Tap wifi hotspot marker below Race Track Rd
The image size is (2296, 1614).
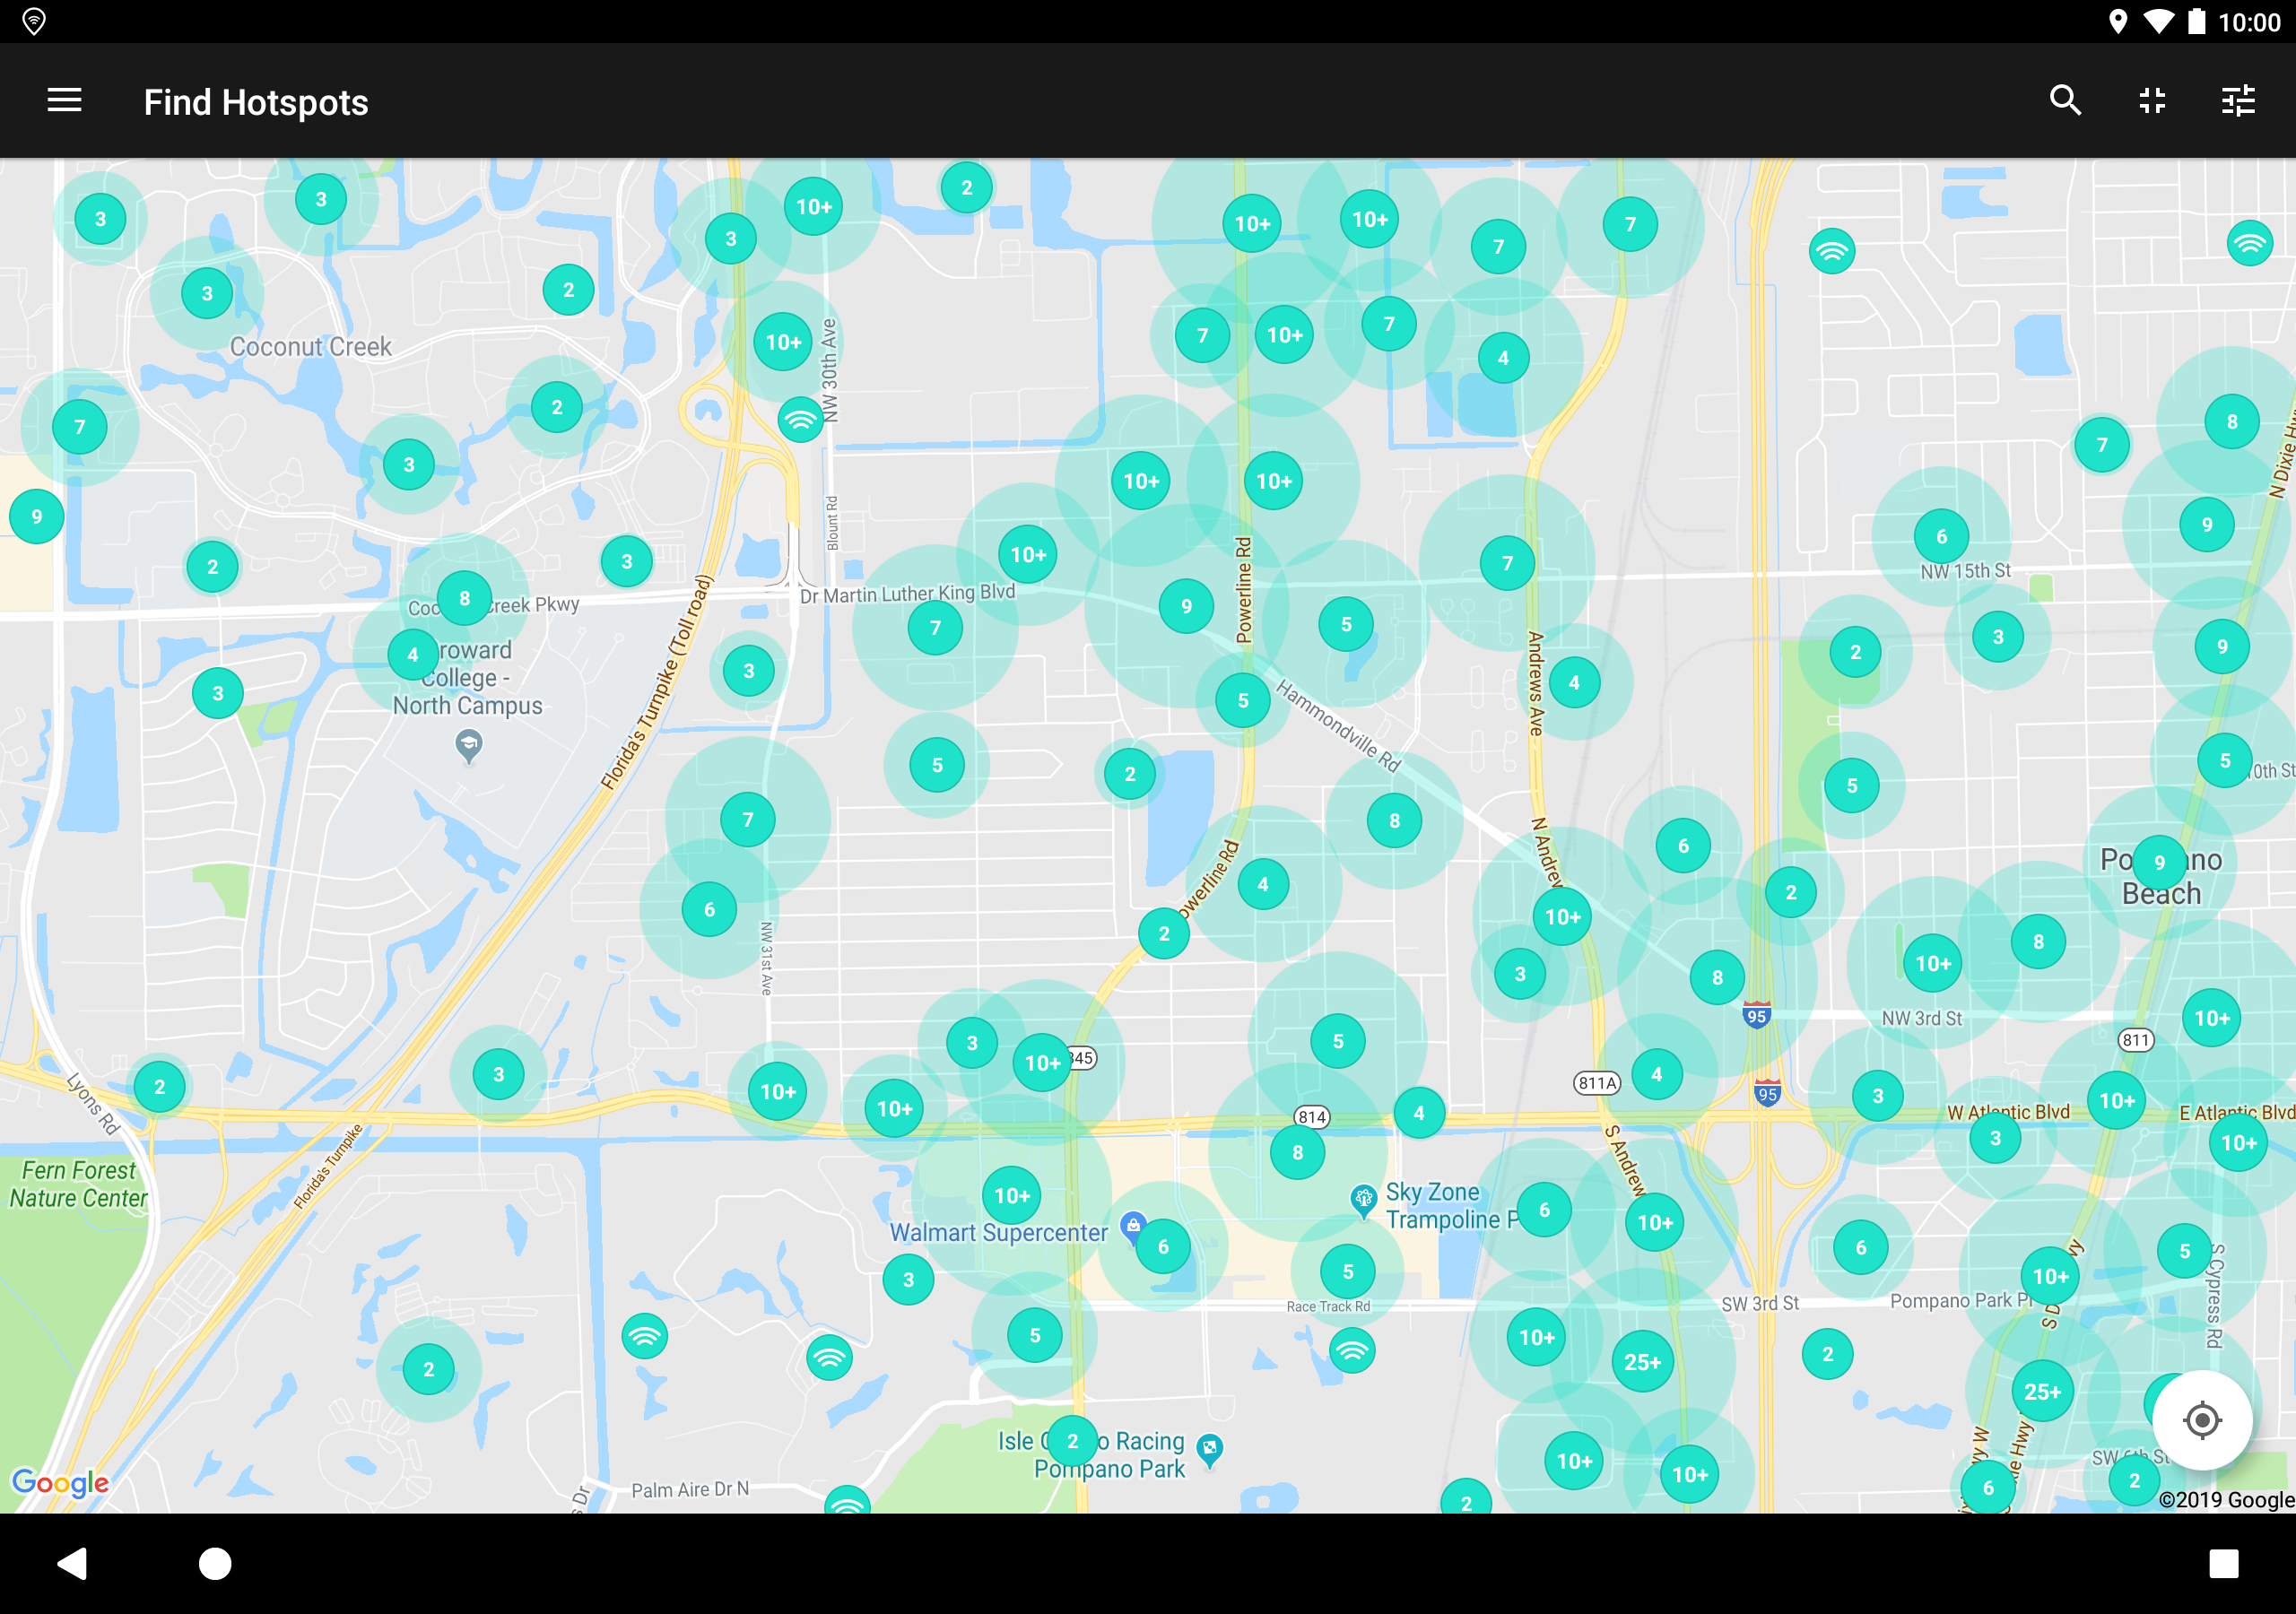click(1352, 1351)
